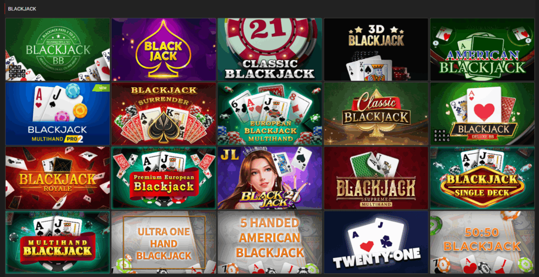Select European Blackjack Multihand tile
The height and width of the screenshot is (277, 539).
coord(270,114)
